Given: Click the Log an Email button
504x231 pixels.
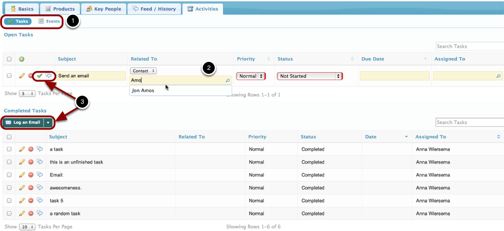Looking at the screenshot, I should (x=23, y=122).
